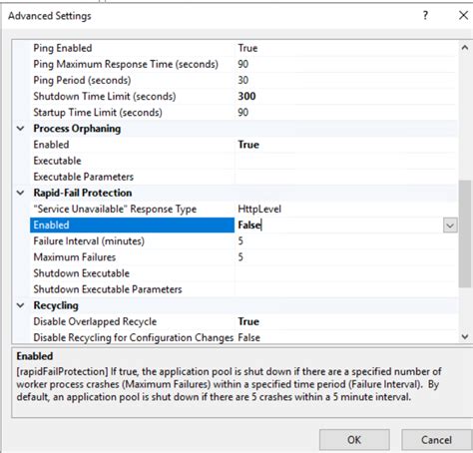Click the help question mark icon
Image resolution: width=473 pixels, height=453 pixels.
[x=425, y=15]
